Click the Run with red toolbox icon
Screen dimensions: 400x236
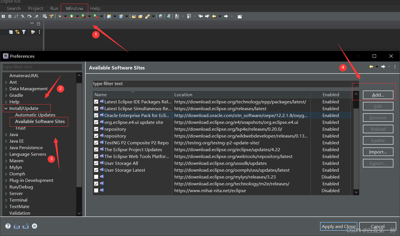95,17
